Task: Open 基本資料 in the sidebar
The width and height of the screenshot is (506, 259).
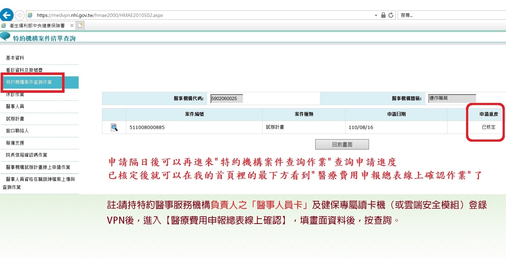Action: click(x=15, y=58)
